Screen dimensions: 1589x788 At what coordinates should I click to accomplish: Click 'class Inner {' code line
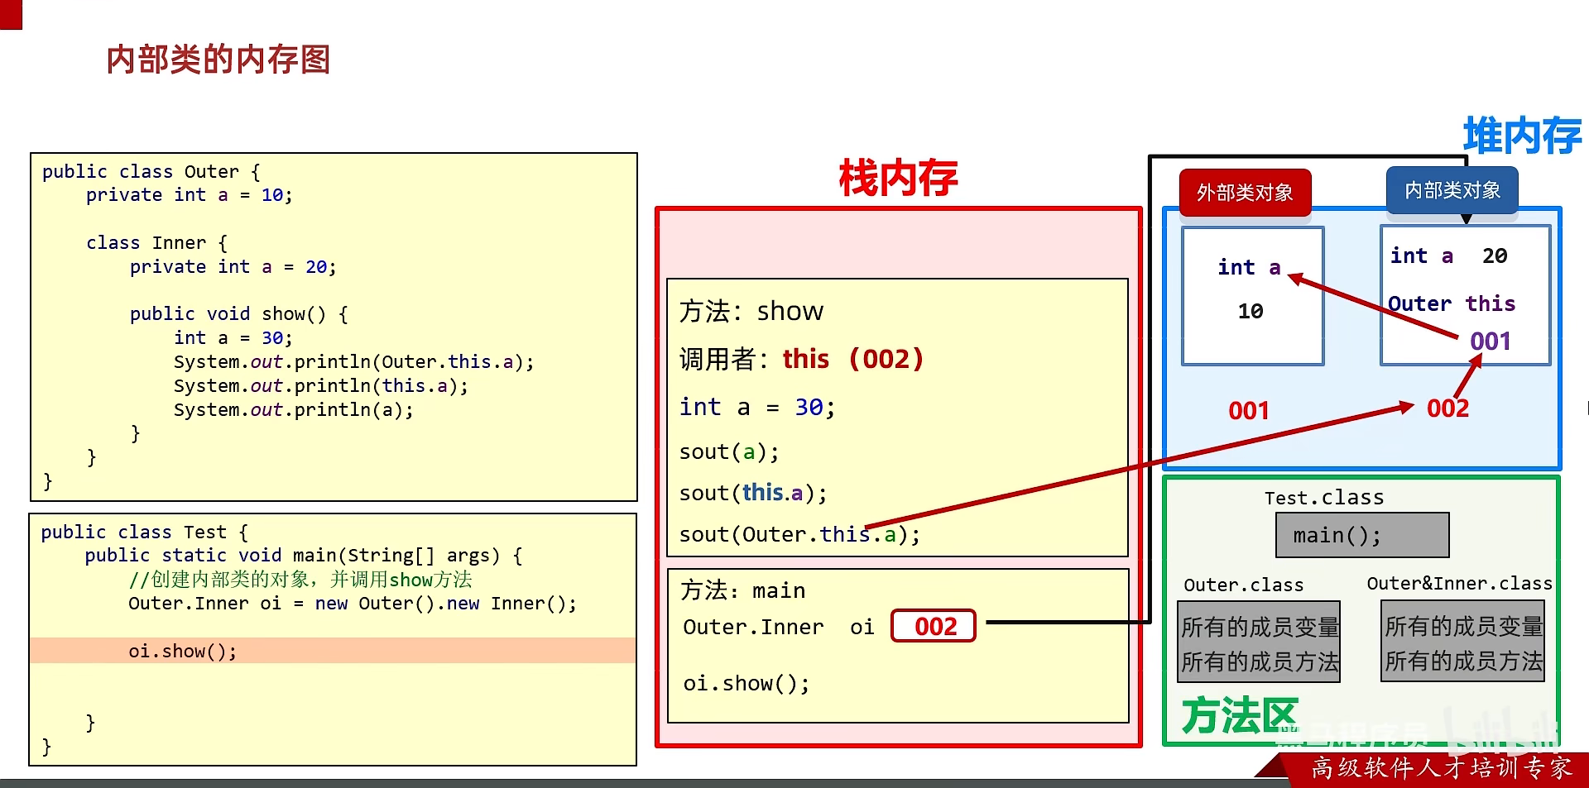[156, 243]
